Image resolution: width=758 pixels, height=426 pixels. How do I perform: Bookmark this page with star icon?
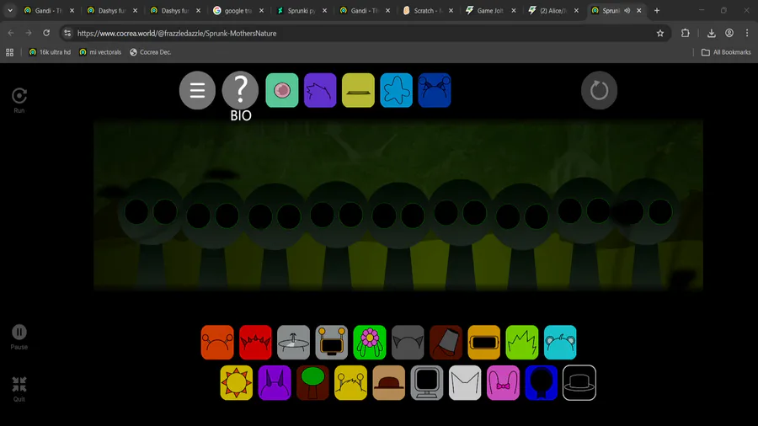tap(660, 33)
